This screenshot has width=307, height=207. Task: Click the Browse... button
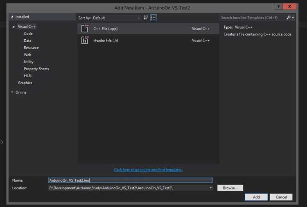(x=230, y=188)
